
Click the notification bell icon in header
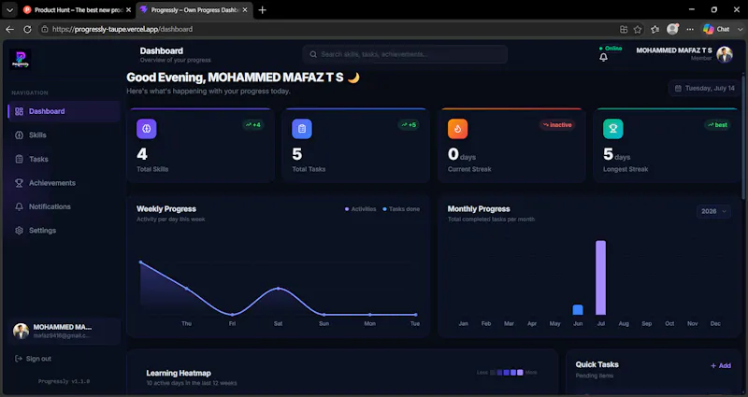(603, 58)
